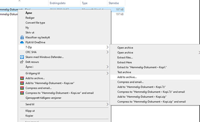Open the 7-Zip menu entry
Image resolution: width=200 pixels, height=122 pixels.
64,47
